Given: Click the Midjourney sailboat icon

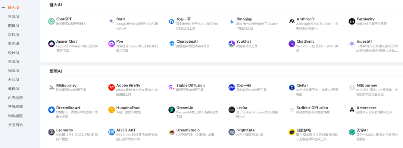Looking at the screenshot, I should [x=51, y=88].
